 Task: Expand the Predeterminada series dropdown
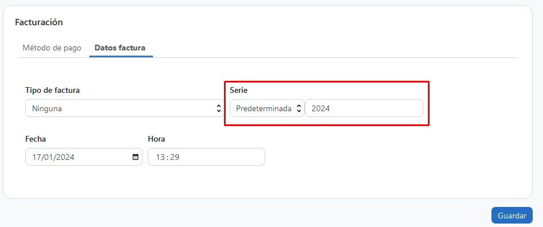(267, 108)
